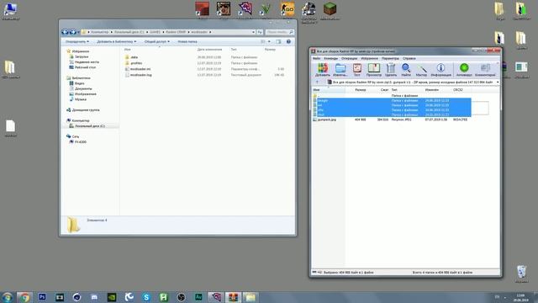Click the WinRAR Извлечь (Extract) toolbar icon
The image size is (538, 303).
(340, 70)
